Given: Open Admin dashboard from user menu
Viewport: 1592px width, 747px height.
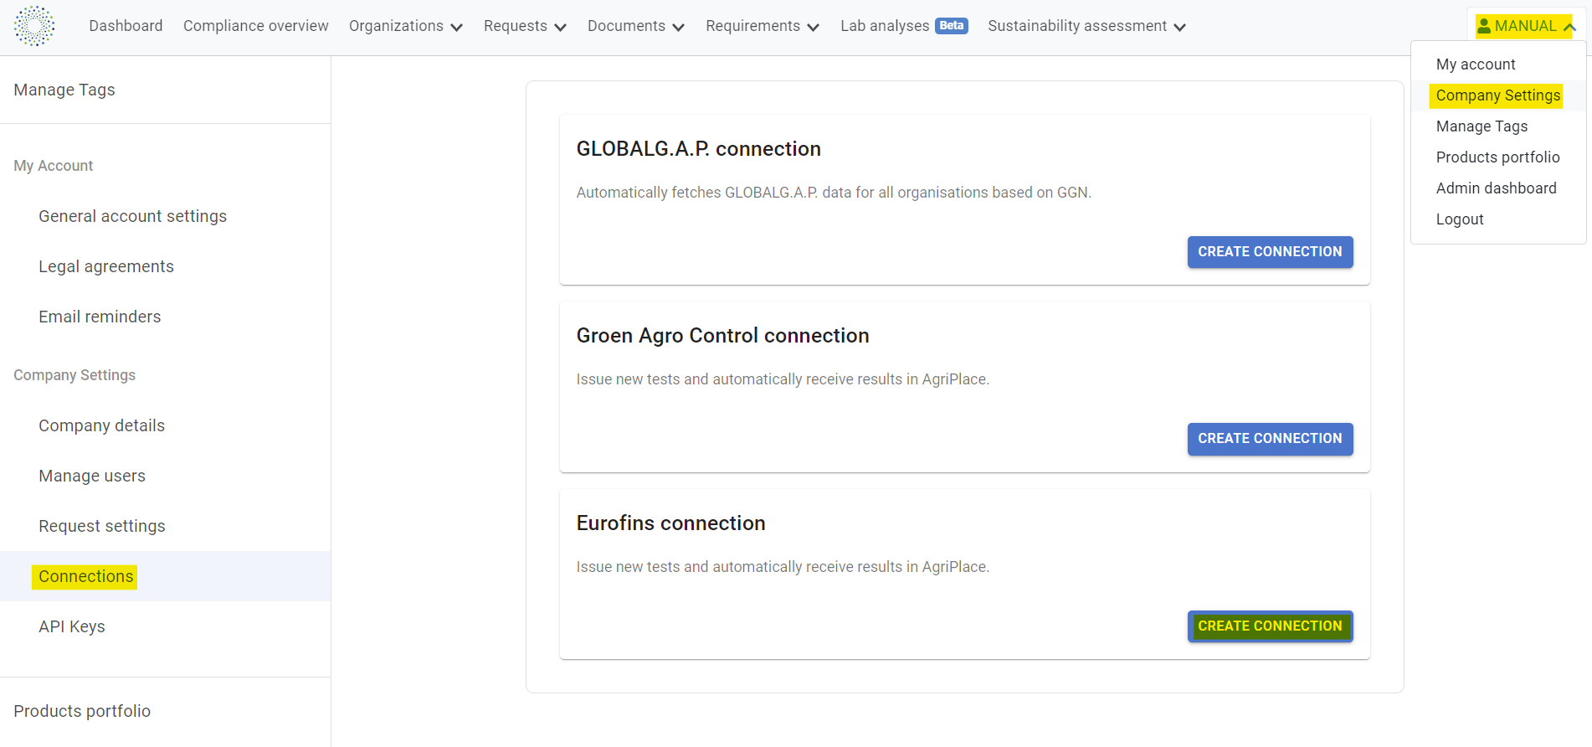Looking at the screenshot, I should 1497,188.
